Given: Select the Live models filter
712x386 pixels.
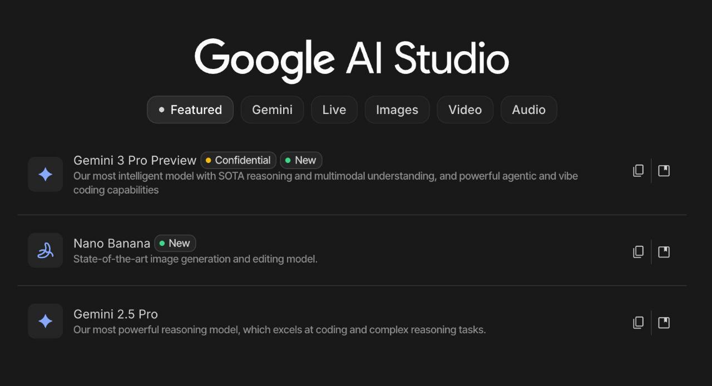Looking at the screenshot, I should [334, 110].
